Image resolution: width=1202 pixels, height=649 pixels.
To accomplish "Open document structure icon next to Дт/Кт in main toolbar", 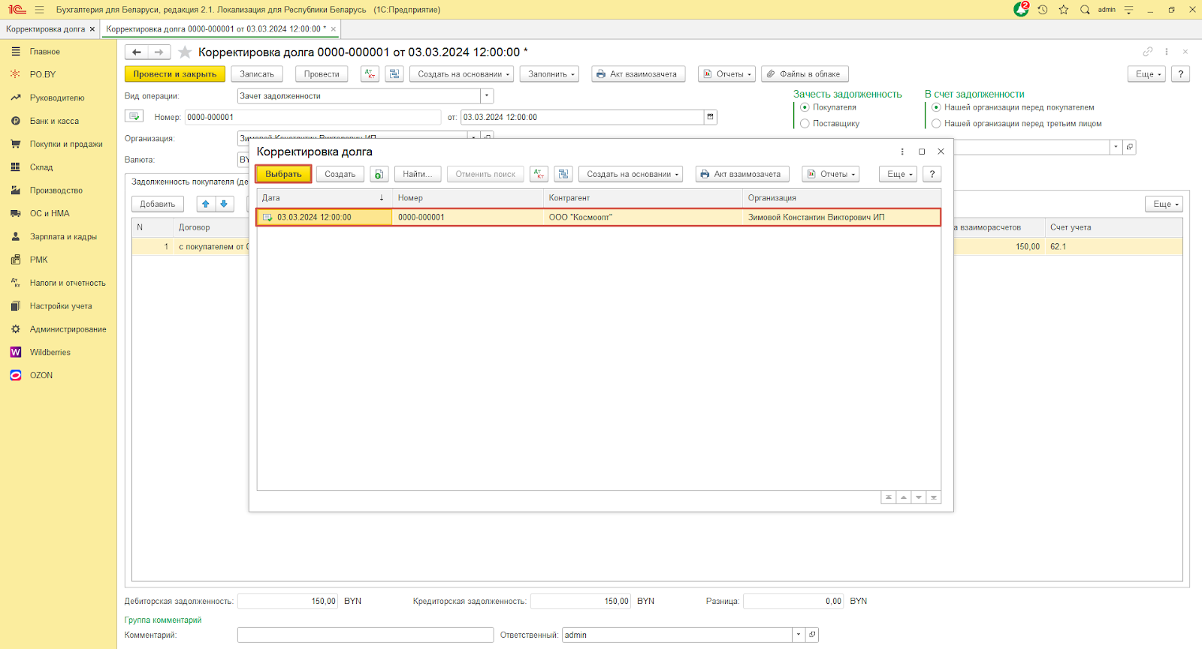I will (394, 74).
